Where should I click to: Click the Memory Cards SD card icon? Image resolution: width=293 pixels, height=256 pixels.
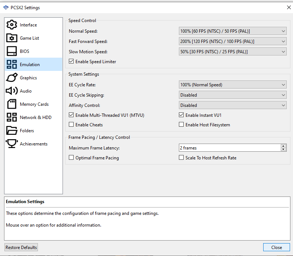pyautogui.click(x=11, y=104)
